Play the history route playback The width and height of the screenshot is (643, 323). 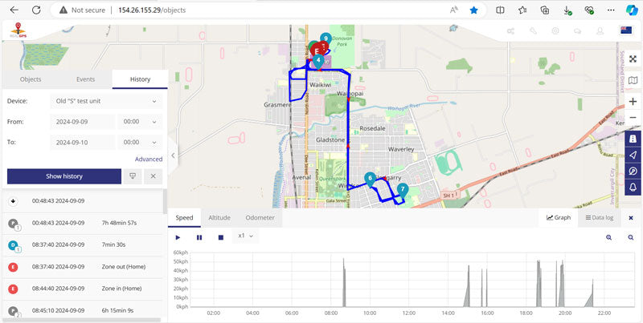point(178,236)
